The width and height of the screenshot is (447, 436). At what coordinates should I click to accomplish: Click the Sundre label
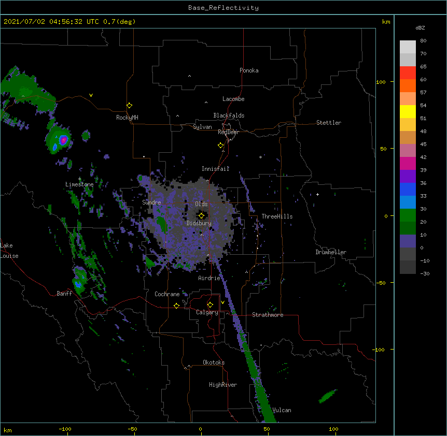point(151,202)
